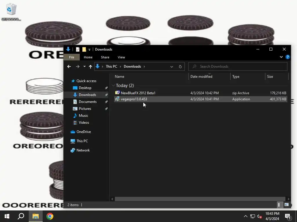Open Downloads in the navigation pane

tap(87, 95)
